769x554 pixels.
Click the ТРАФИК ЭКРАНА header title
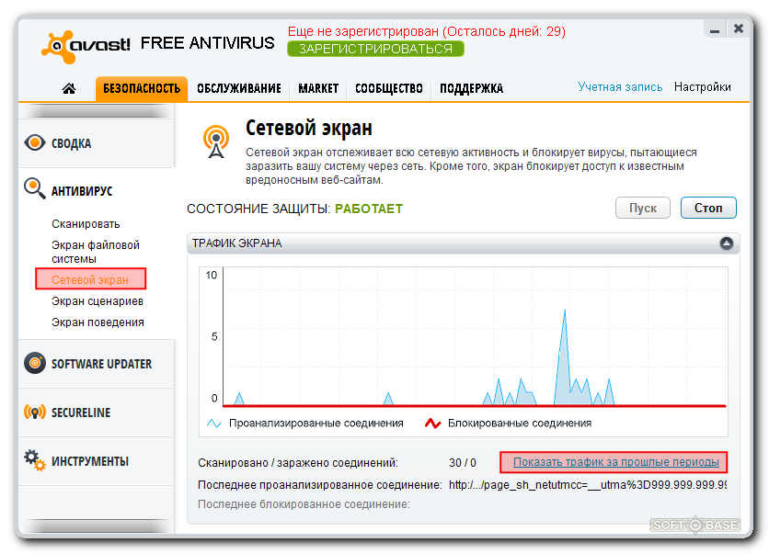tap(237, 243)
